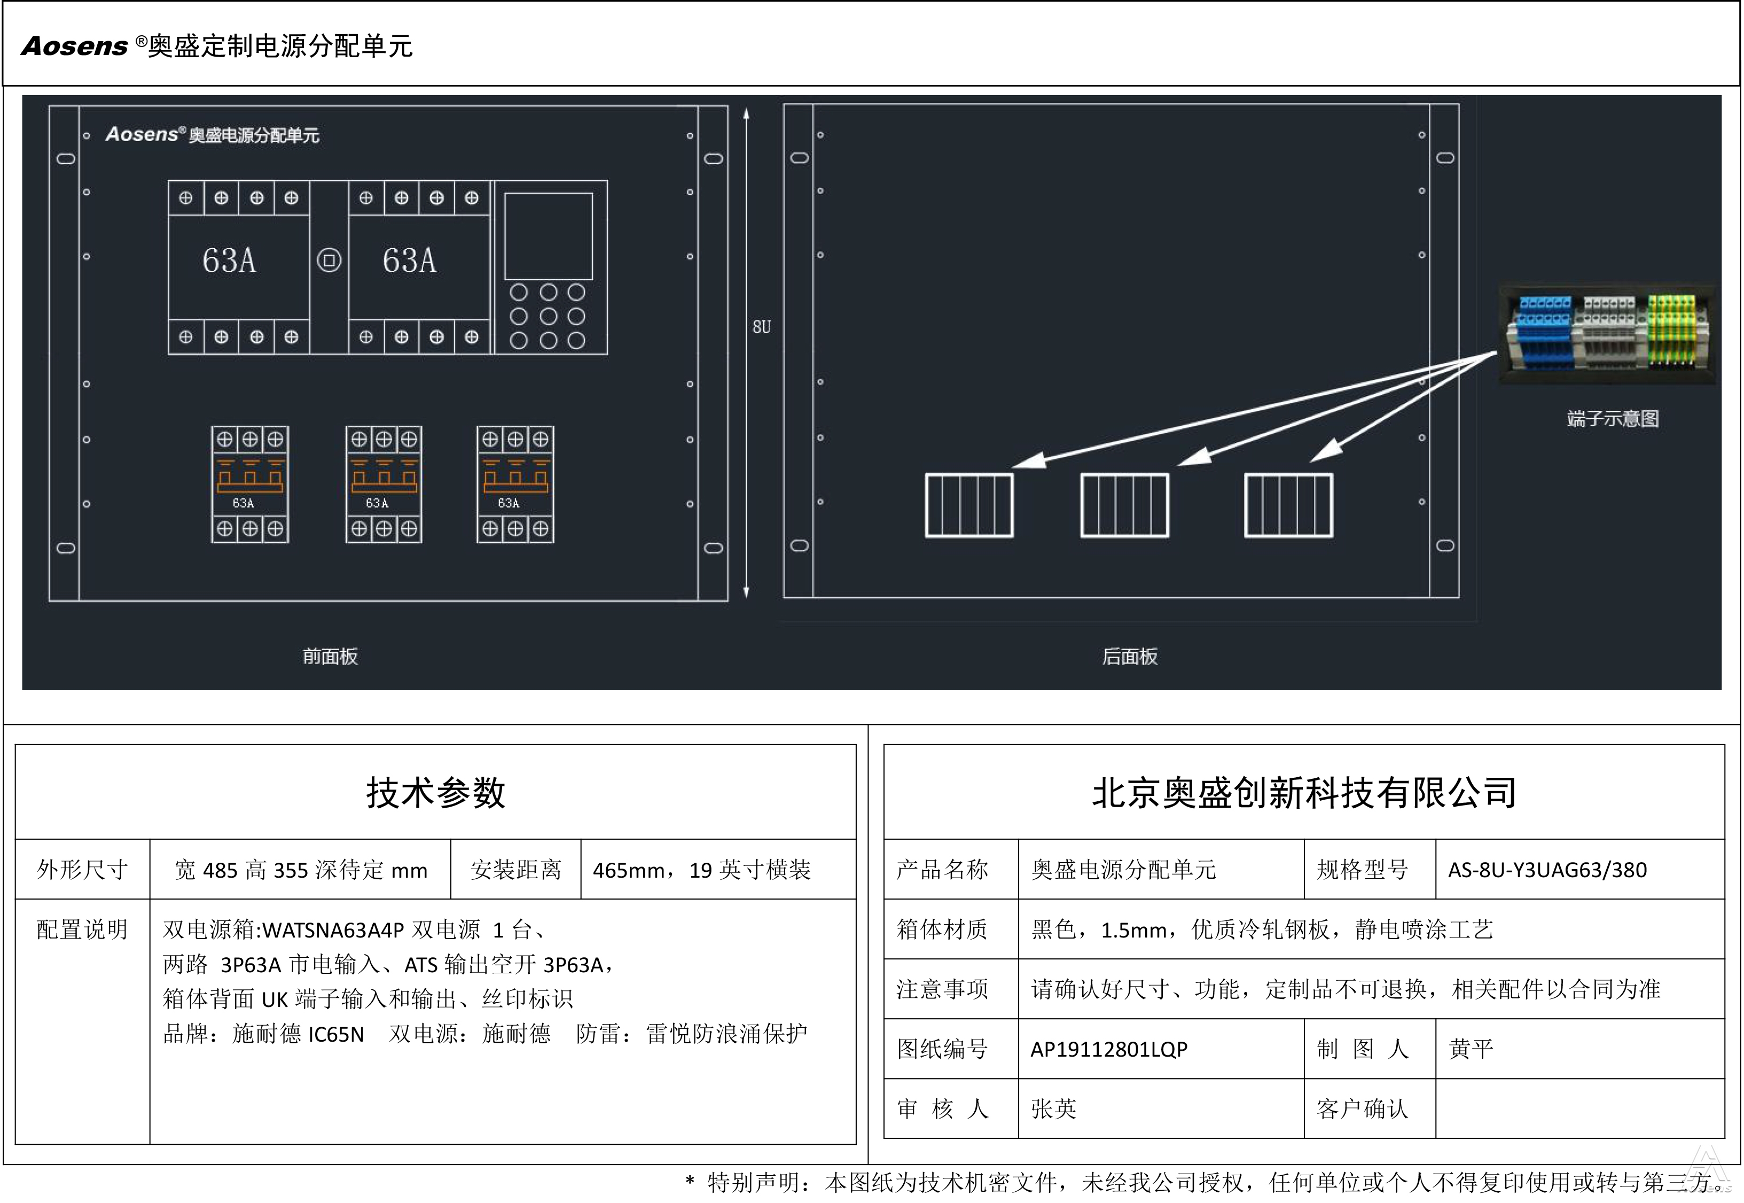Click the 前面板 label
Screen dimensions: 1744x1203
(x=330, y=657)
